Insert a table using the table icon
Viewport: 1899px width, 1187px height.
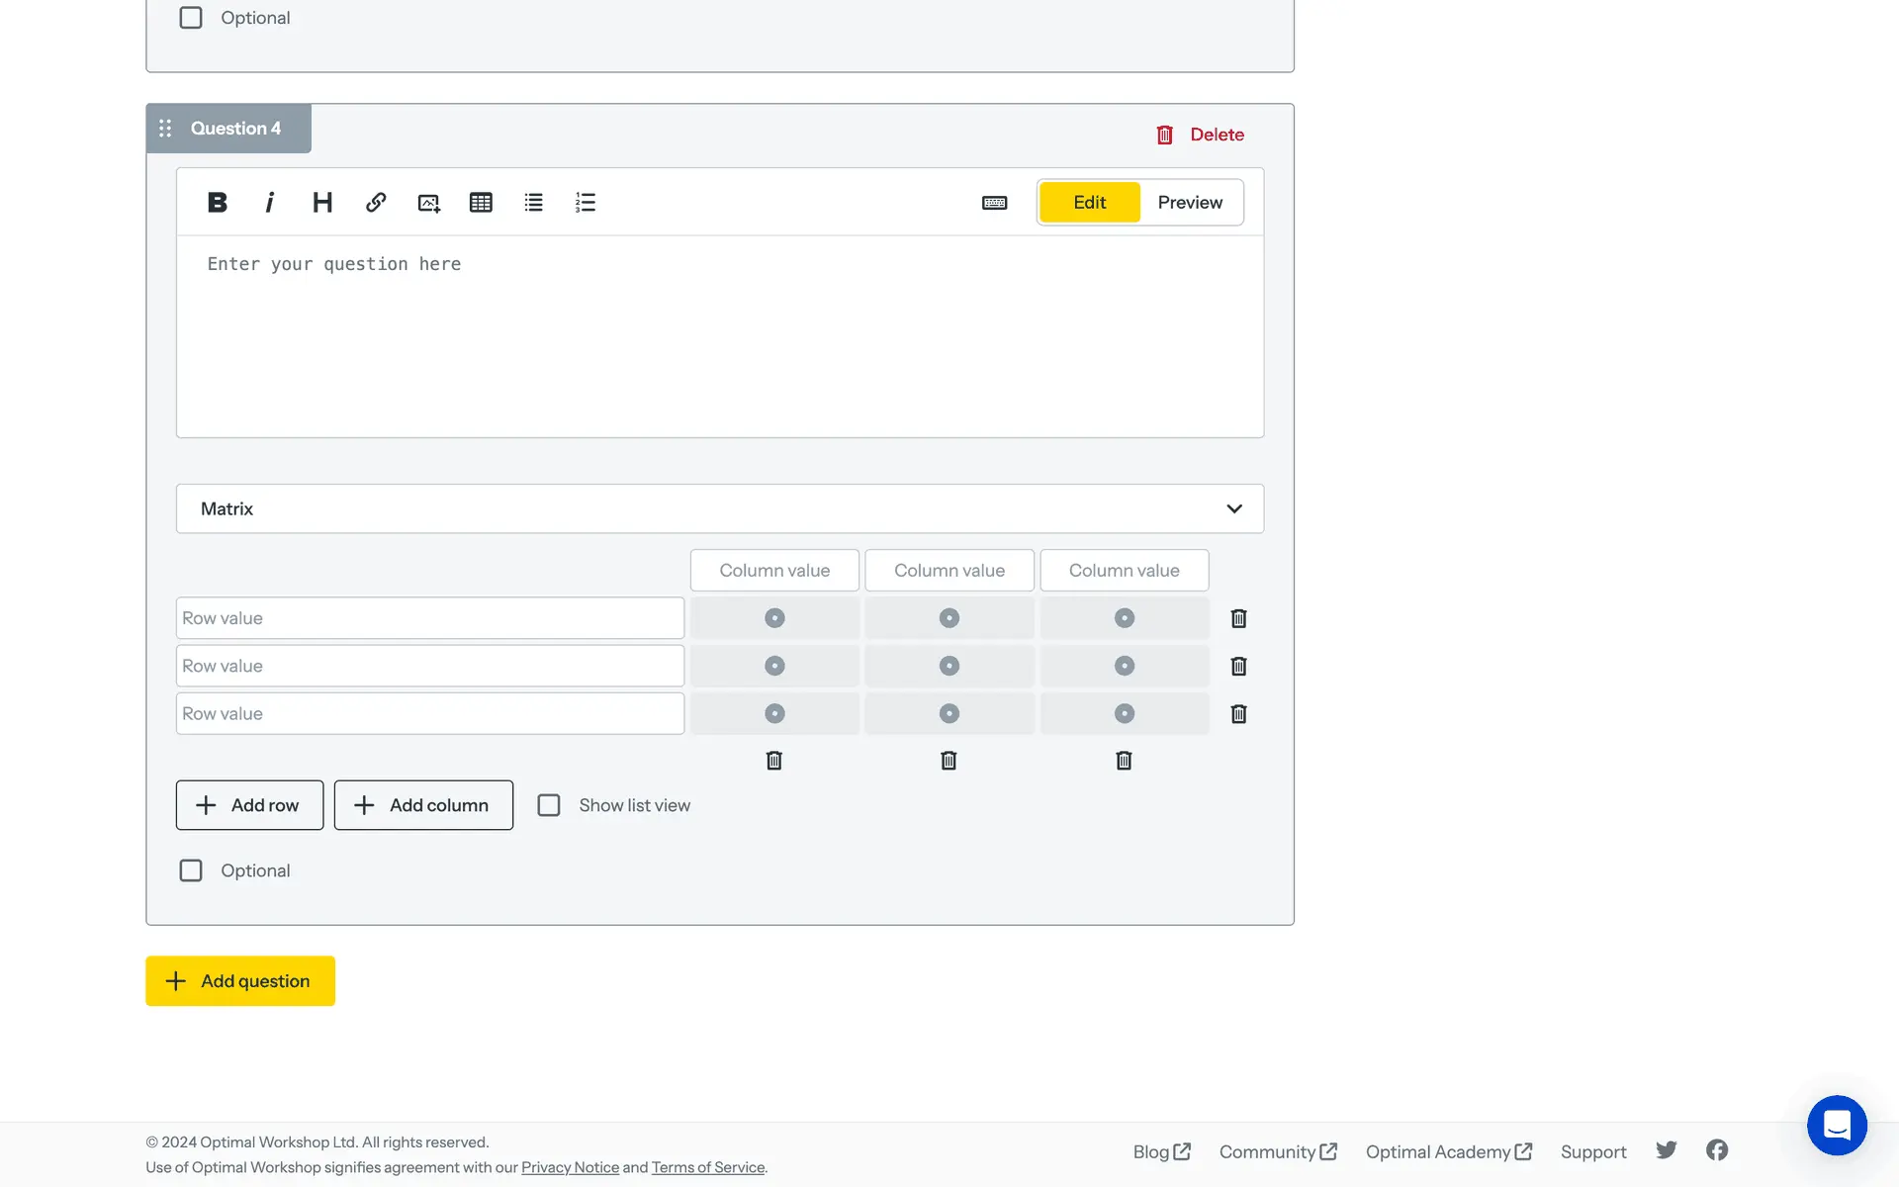tap(481, 203)
